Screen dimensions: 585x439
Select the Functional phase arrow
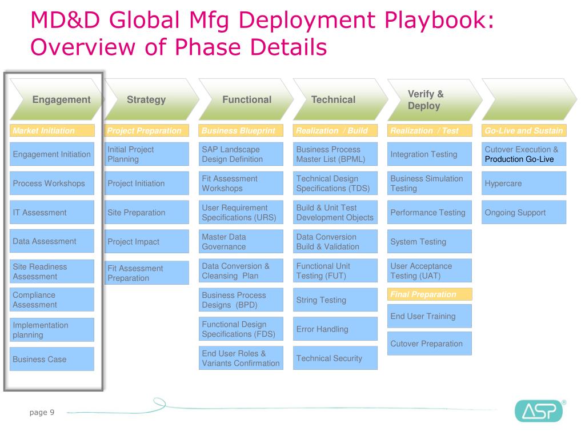pyautogui.click(x=246, y=99)
